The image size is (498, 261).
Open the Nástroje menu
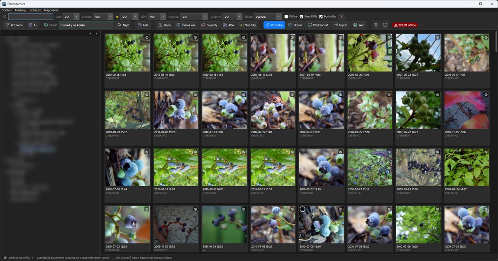(21, 10)
